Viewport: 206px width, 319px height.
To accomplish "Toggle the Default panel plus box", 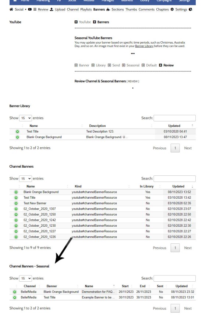I will 143,65.
